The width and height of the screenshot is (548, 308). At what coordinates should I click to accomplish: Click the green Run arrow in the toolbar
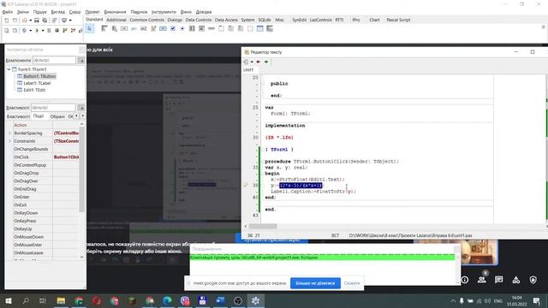point(37,31)
